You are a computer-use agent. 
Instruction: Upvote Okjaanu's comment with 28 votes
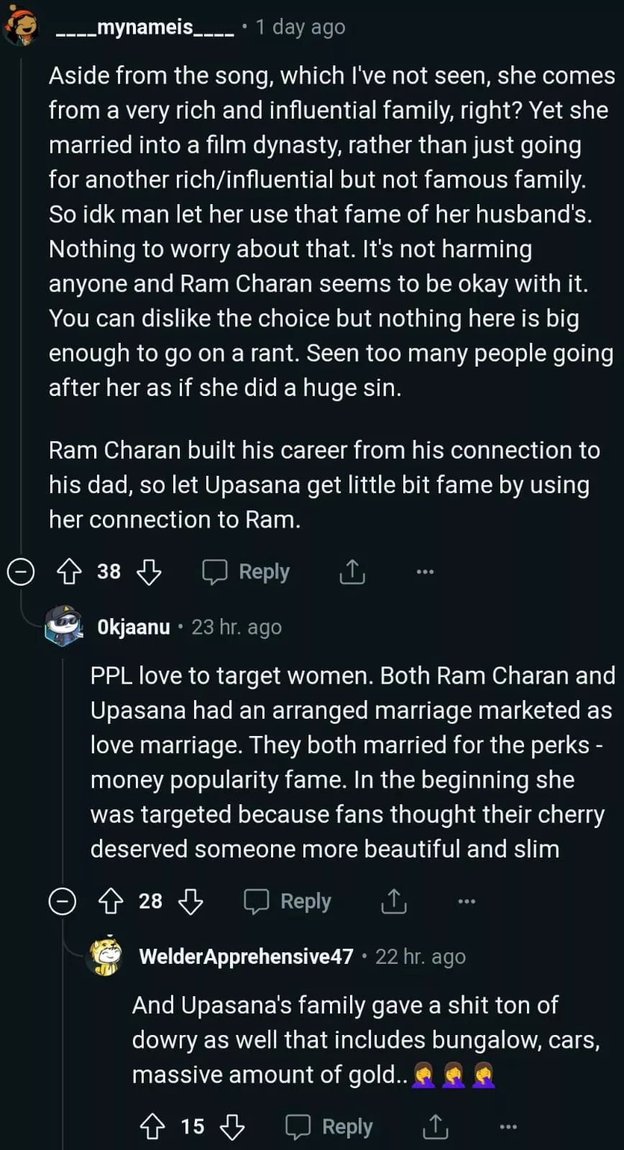111,901
